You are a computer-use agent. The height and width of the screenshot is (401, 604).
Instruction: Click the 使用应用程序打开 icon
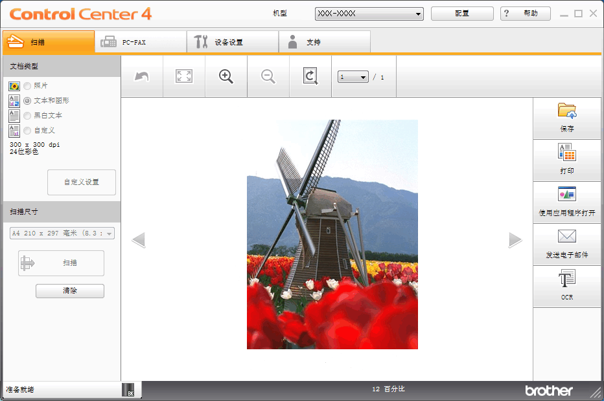click(x=566, y=194)
